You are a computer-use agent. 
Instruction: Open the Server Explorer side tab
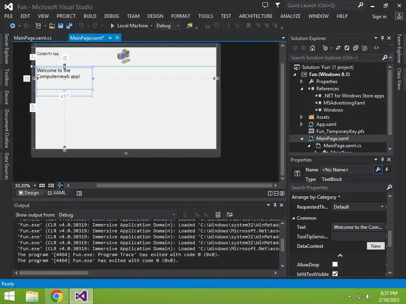click(7, 49)
